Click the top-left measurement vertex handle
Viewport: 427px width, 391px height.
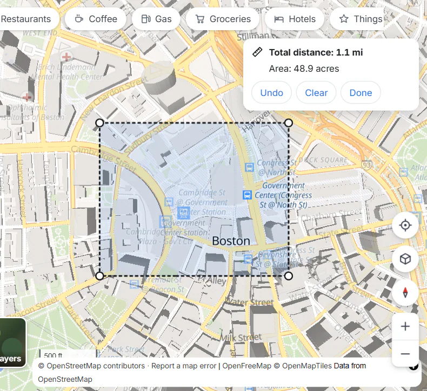click(x=99, y=123)
